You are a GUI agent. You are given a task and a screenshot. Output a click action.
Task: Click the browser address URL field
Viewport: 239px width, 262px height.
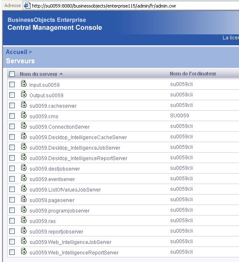pyautogui.click(x=131, y=6)
